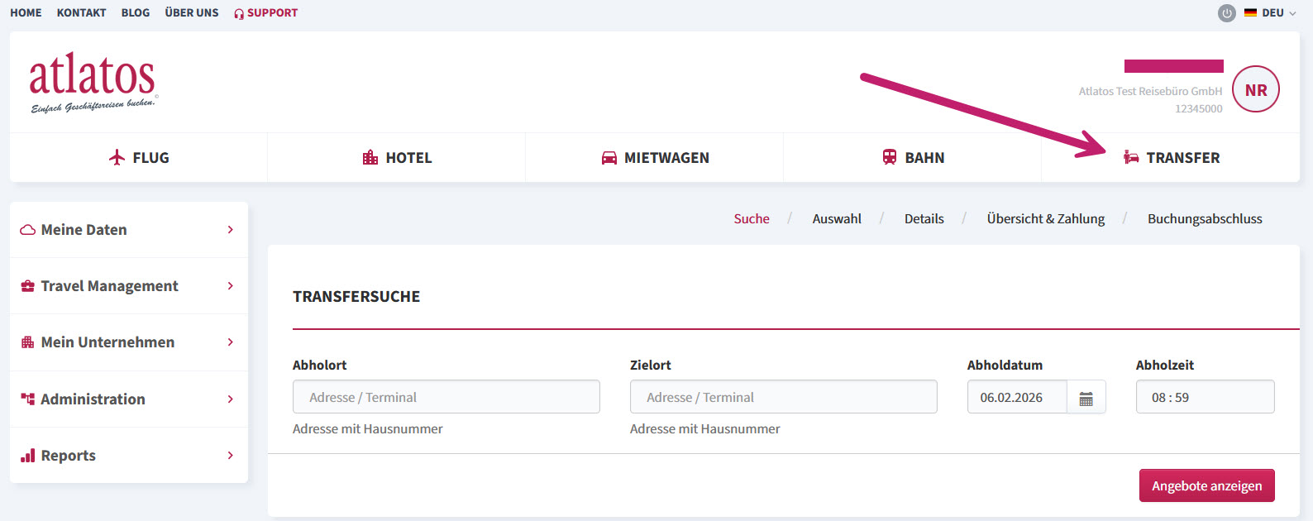This screenshot has height=521, width=1313.
Task: Expand the Administration sidebar menu
Action: coord(129,399)
